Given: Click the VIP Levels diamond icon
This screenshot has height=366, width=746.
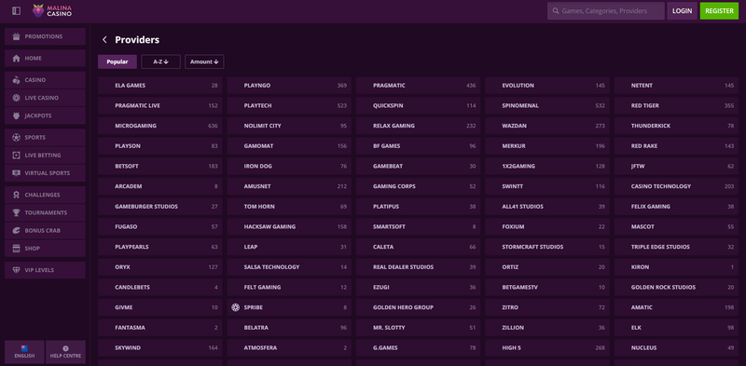Looking at the screenshot, I should click(x=16, y=270).
